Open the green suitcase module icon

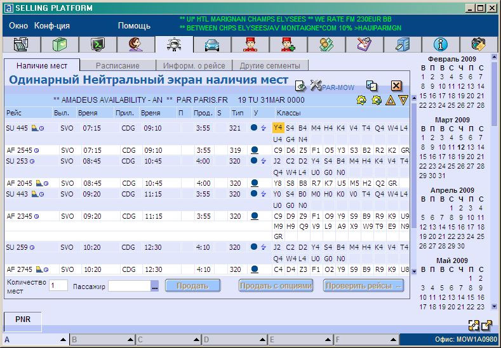click(x=60, y=44)
